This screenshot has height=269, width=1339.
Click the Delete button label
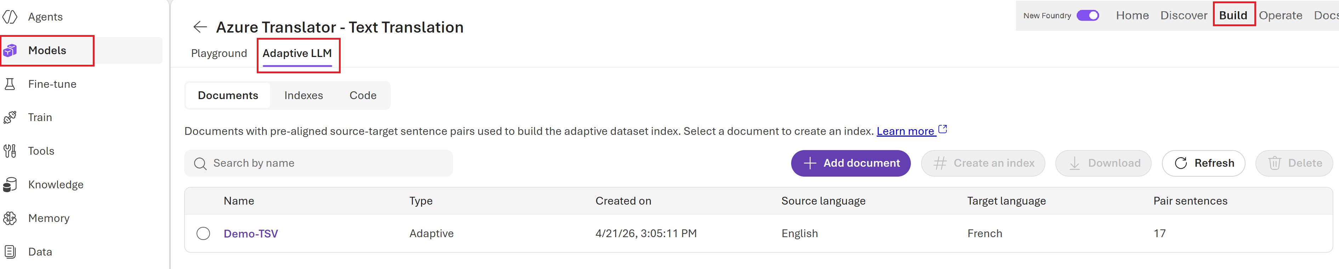click(1305, 164)
